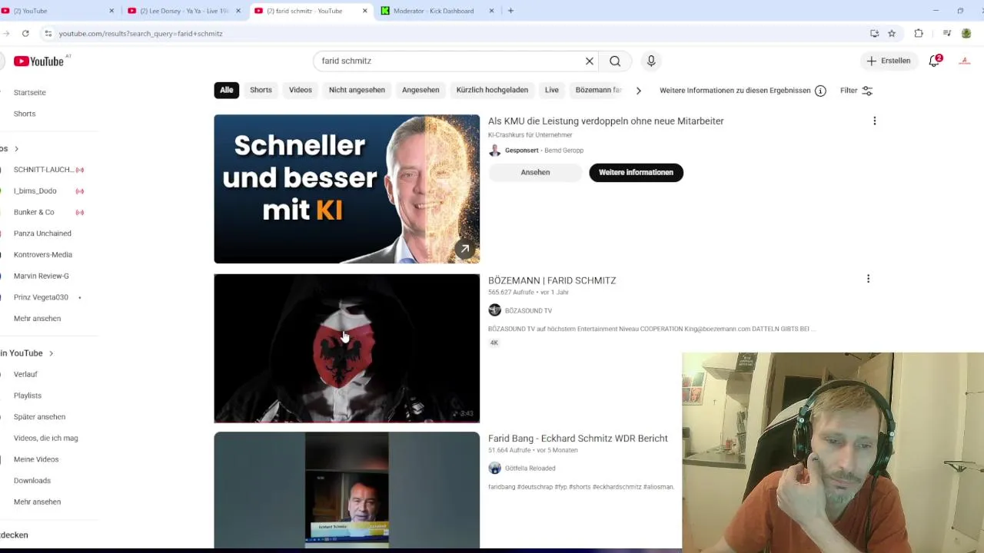The image size is (984, 553).
Task: Open BÖZEMANN | FARID SCHMITZ title link
Action: click(x=552, y=280)
